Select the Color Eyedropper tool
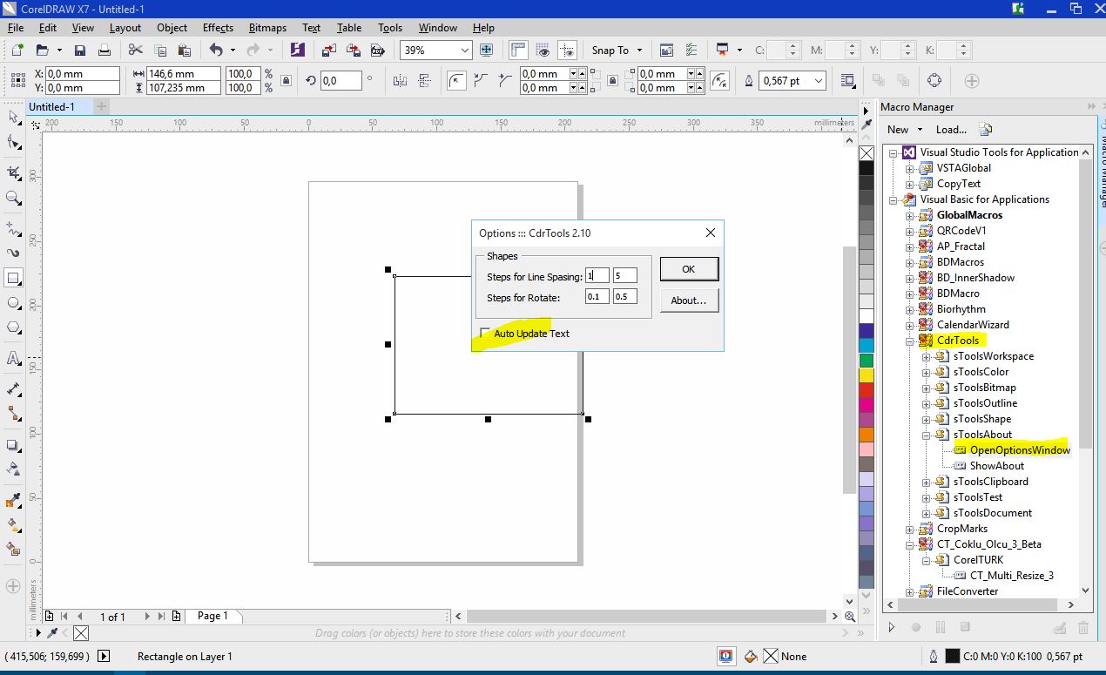Screen dimensions: 1106x675 coord(13,500)
